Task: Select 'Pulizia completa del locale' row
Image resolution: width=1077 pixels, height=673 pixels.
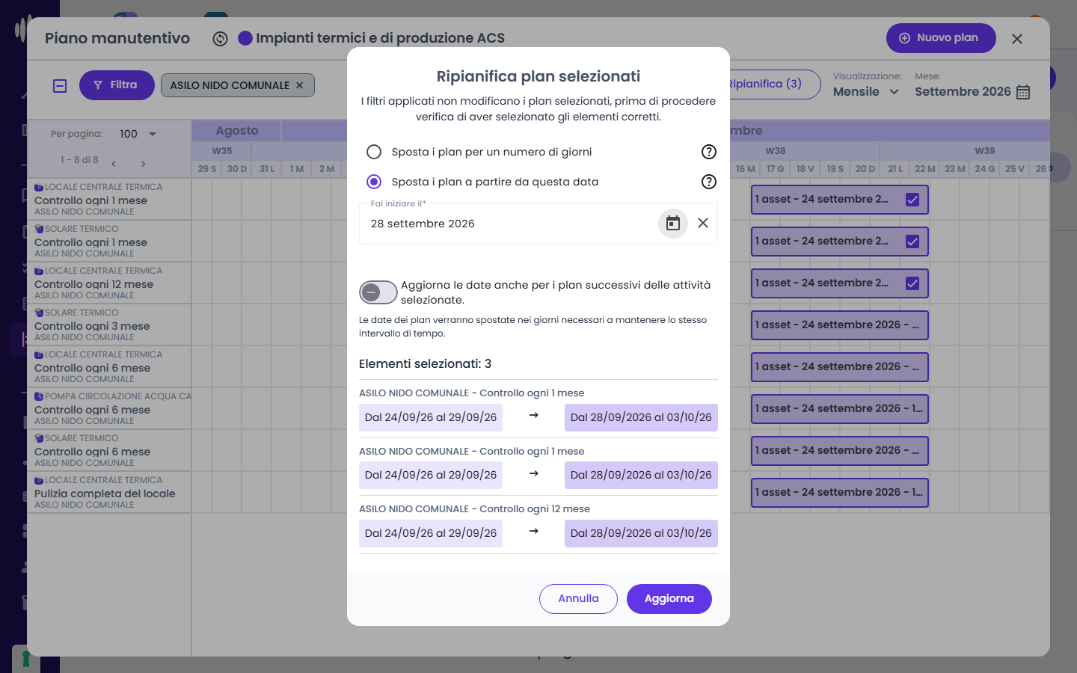Action: (109, 493)
